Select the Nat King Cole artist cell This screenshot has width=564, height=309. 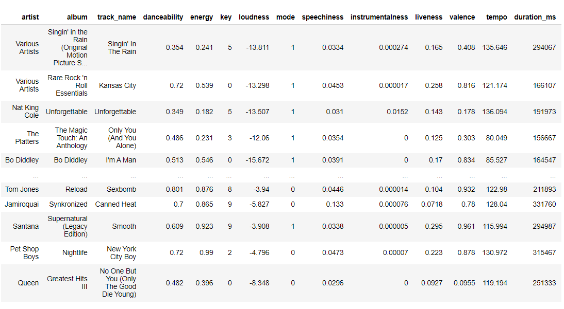click(x=25, y=111)
